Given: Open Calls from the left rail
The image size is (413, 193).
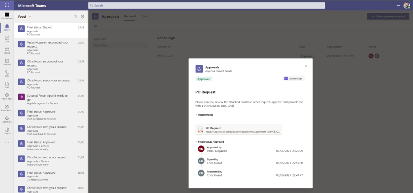Looking at the screenshot, I should click(7, 73).
